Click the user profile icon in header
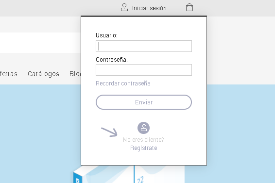This screenshot has width=275, height=183. click(x=124, y=8)
